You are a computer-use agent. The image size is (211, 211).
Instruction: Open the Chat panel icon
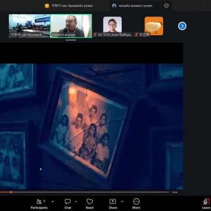coord(68,202)
